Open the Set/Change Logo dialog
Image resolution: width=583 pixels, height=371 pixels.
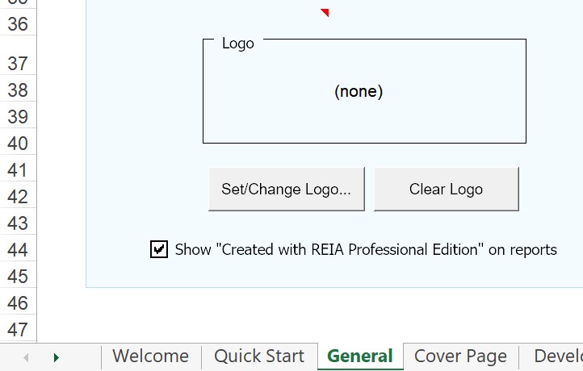coord(287,189)
